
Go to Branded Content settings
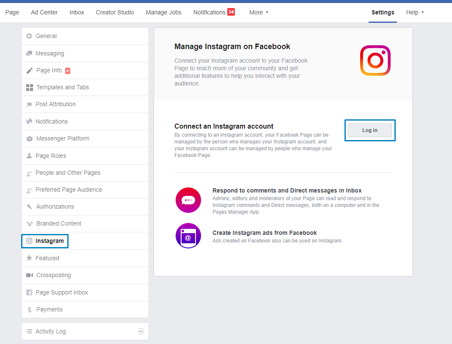click(x=85, y=223)
